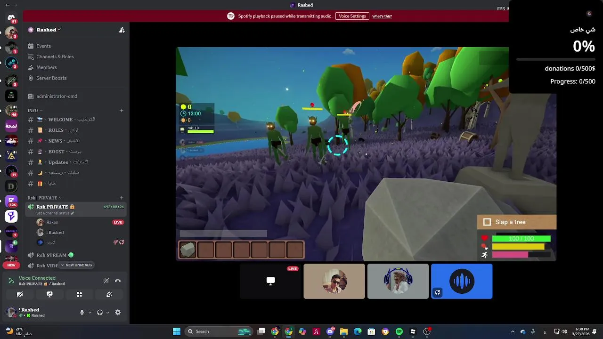Select the headphone avatar participant tile

(x=398, y=281)
